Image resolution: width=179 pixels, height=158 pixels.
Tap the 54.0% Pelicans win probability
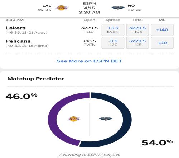tap(158, 143)
